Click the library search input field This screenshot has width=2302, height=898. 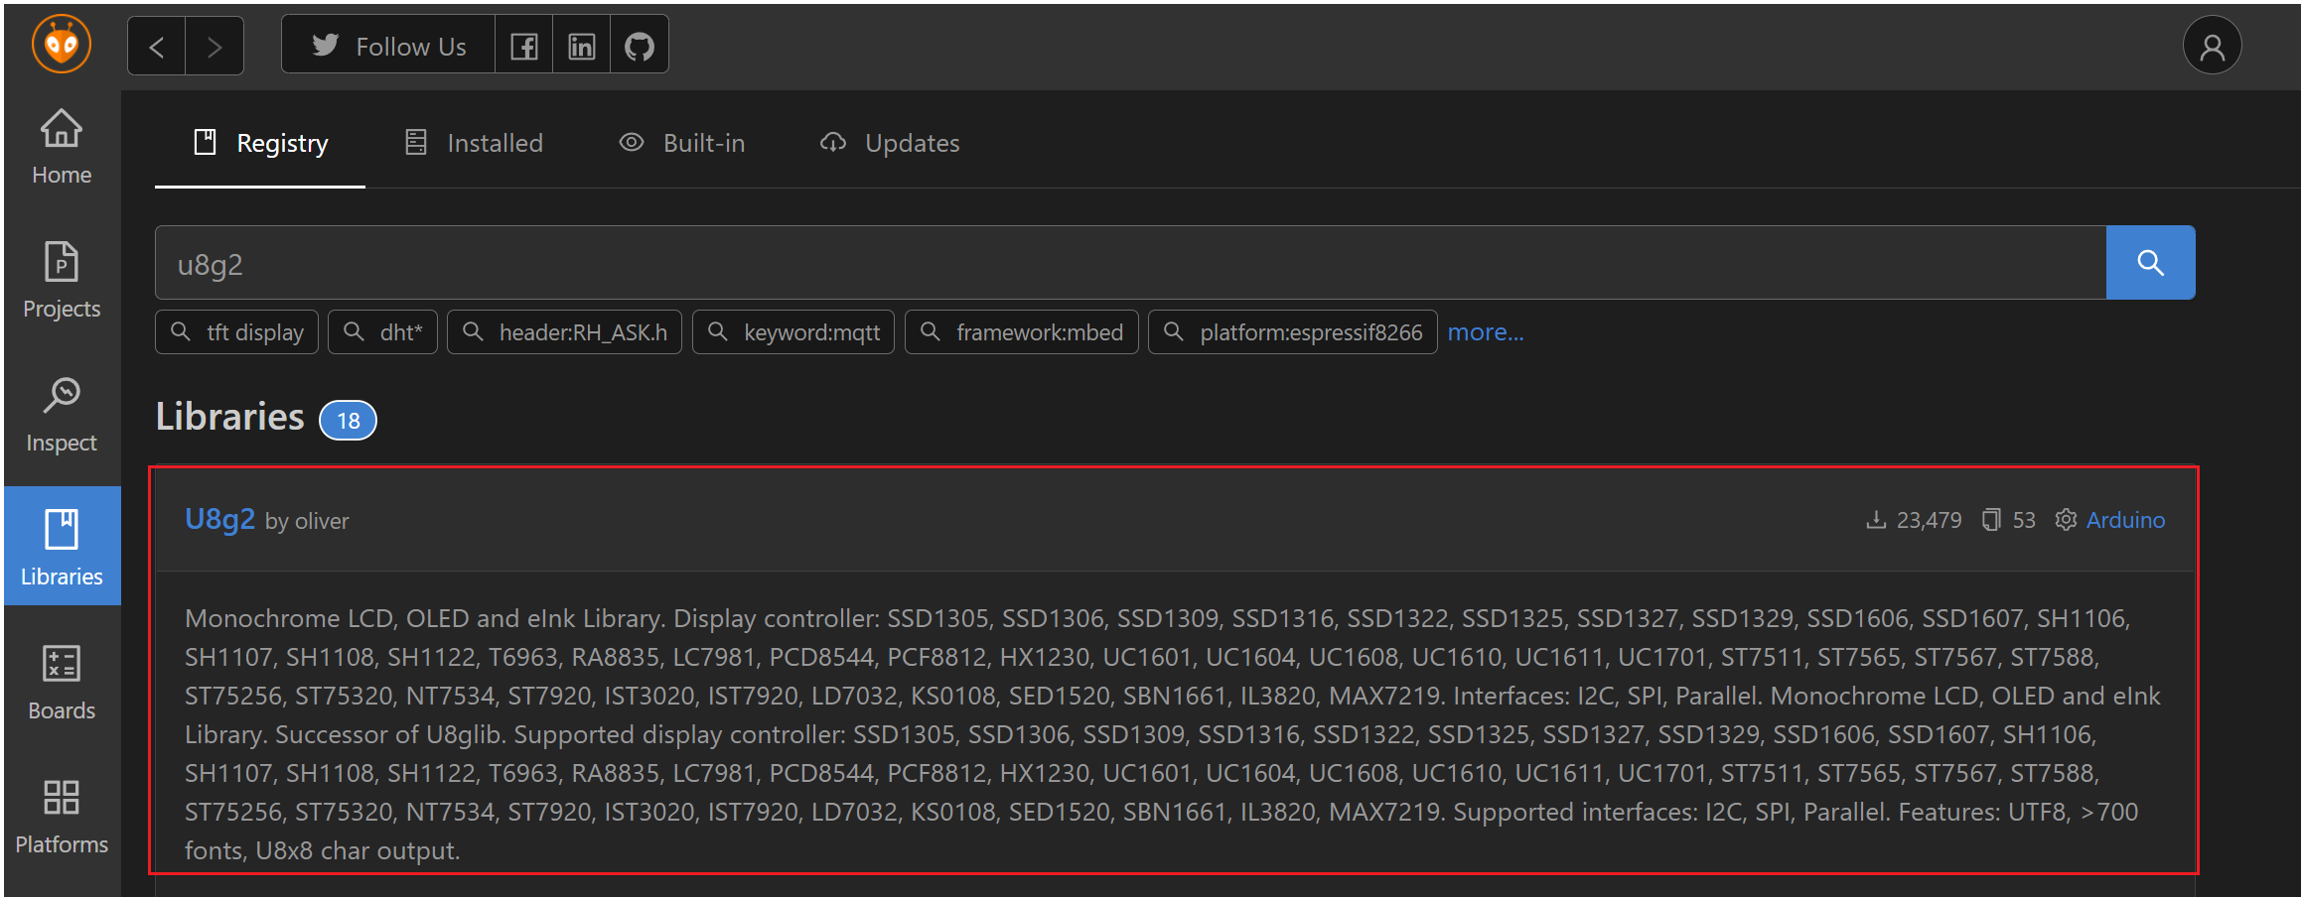[x=1130, y=264]
